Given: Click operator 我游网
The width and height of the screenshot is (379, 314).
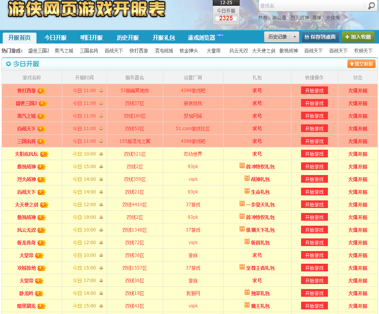Looking at the screenshot, I should [x=193, y=293].
